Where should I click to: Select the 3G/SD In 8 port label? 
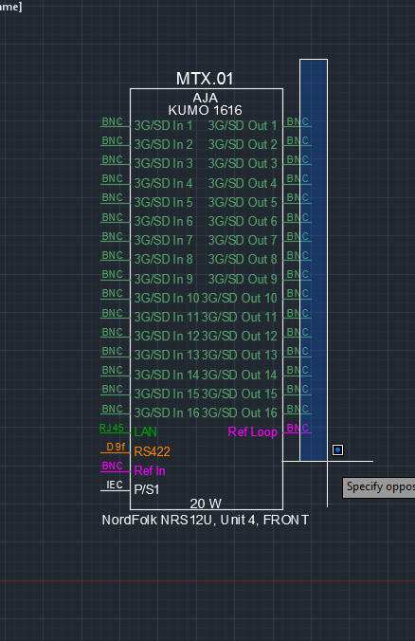click(x=163, y=259)
